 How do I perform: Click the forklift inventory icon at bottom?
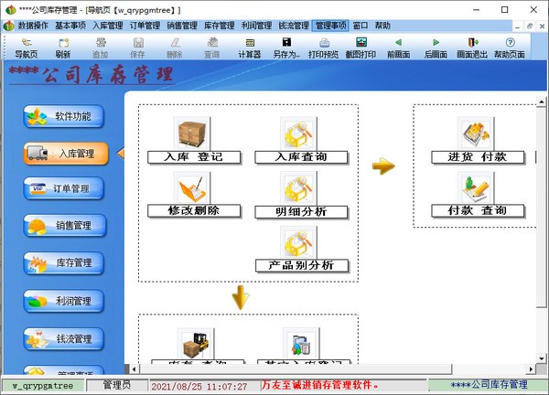tap(193, 346)
